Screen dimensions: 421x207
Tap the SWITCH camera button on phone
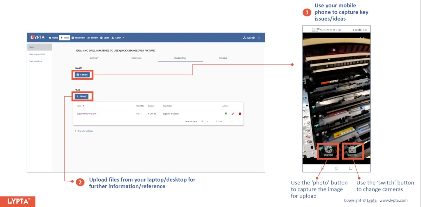(352, 151)
